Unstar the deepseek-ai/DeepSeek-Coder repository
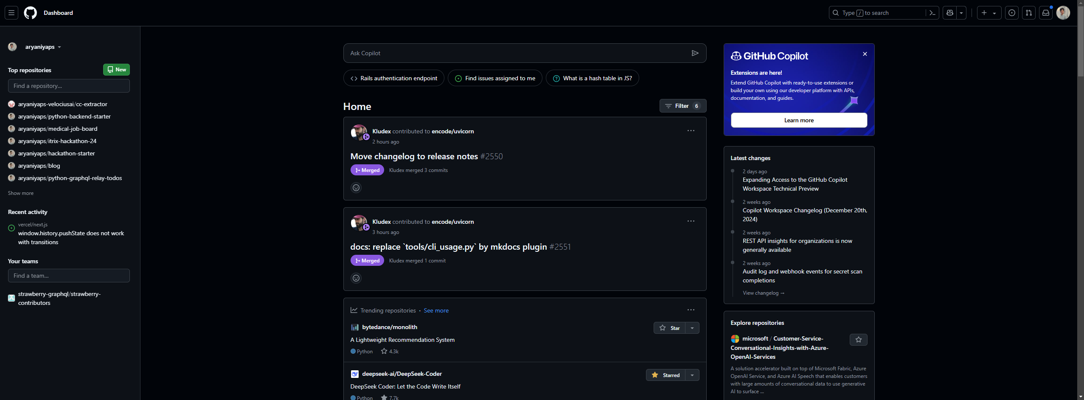Viewport: 1084px width, 400px height. 666,375
